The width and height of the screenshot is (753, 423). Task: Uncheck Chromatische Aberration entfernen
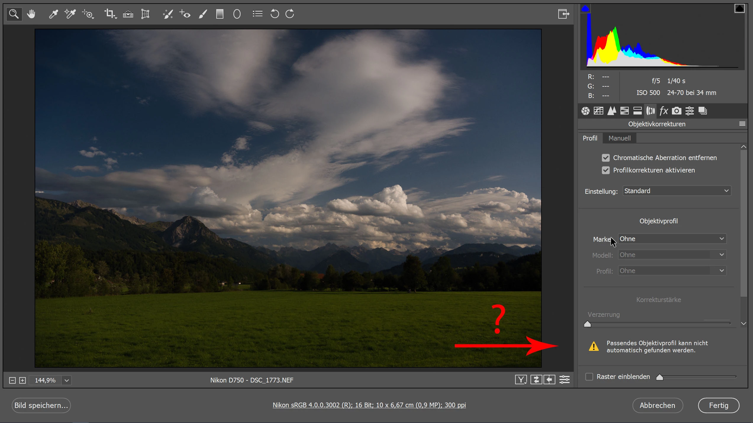pyautogui.click(x=606, y=158)
